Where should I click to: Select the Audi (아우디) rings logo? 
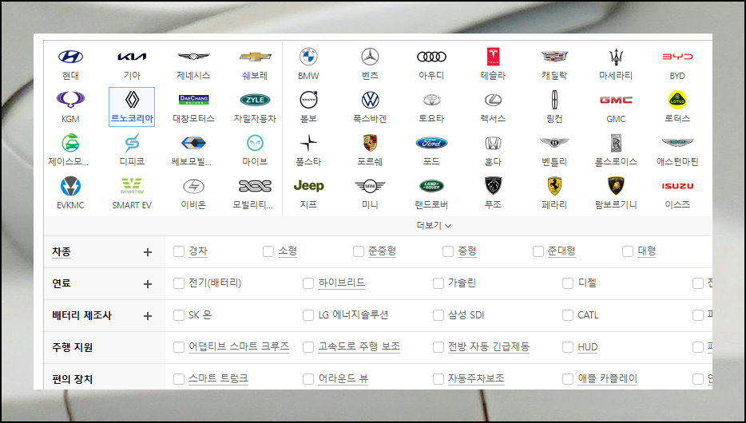pos(431,57)
